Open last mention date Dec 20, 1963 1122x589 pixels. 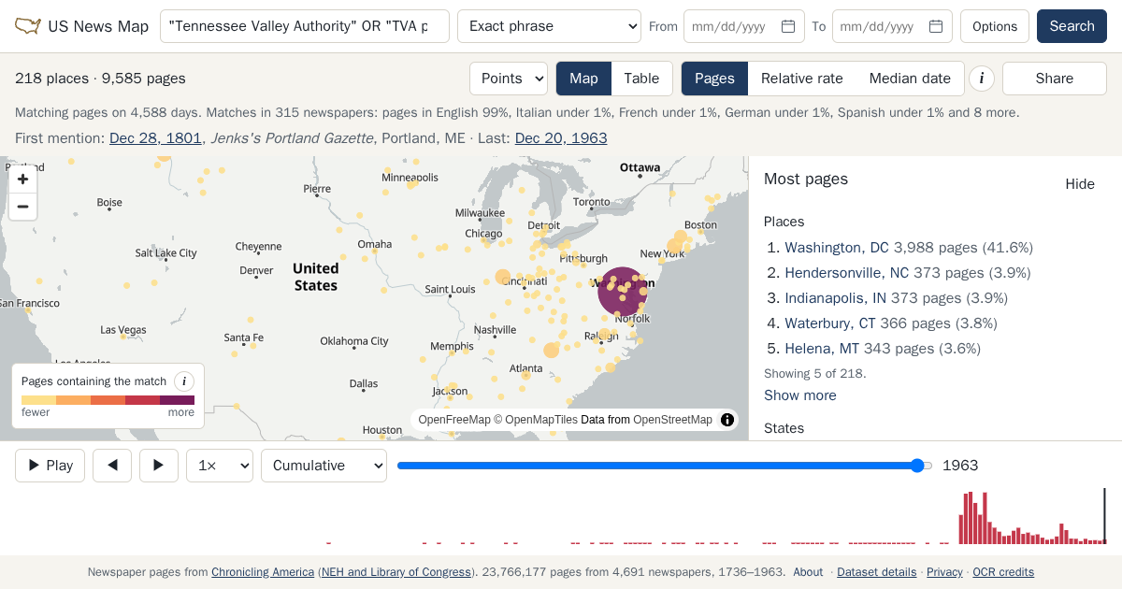point(561,138)
